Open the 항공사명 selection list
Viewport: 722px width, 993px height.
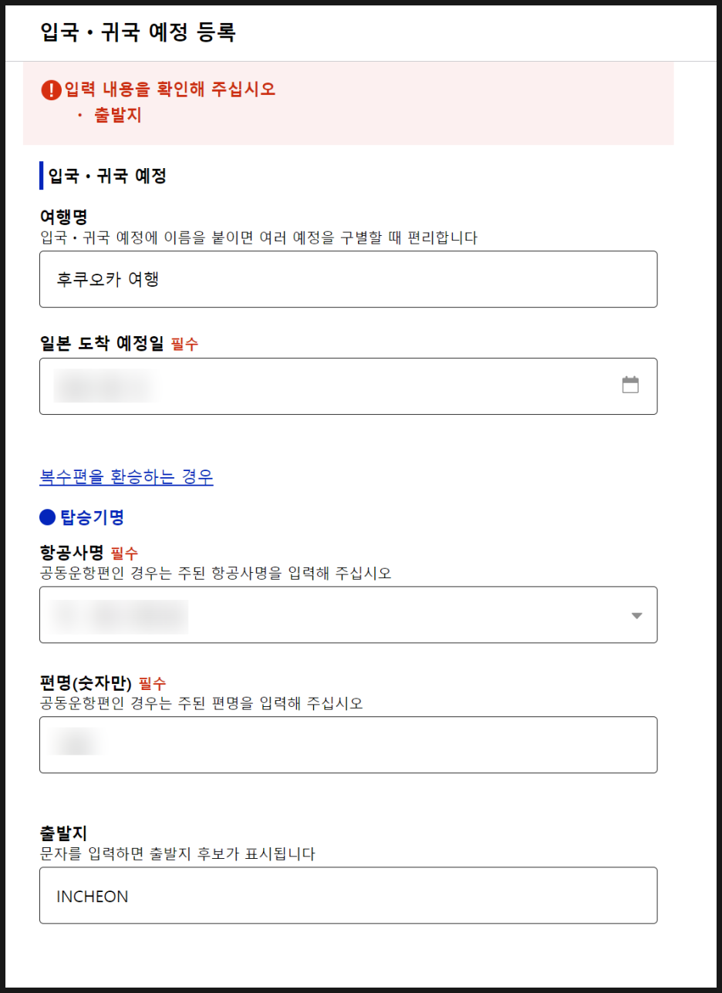pyautogui.click(x=347, y=614)
